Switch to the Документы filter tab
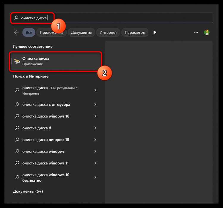The width and height of the screenshot is (223, 208). 81,33
